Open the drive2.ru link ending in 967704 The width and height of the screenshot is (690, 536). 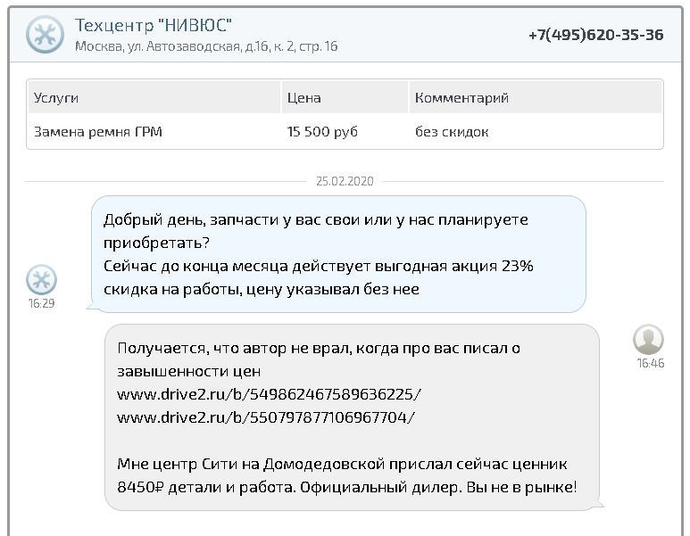266,417
